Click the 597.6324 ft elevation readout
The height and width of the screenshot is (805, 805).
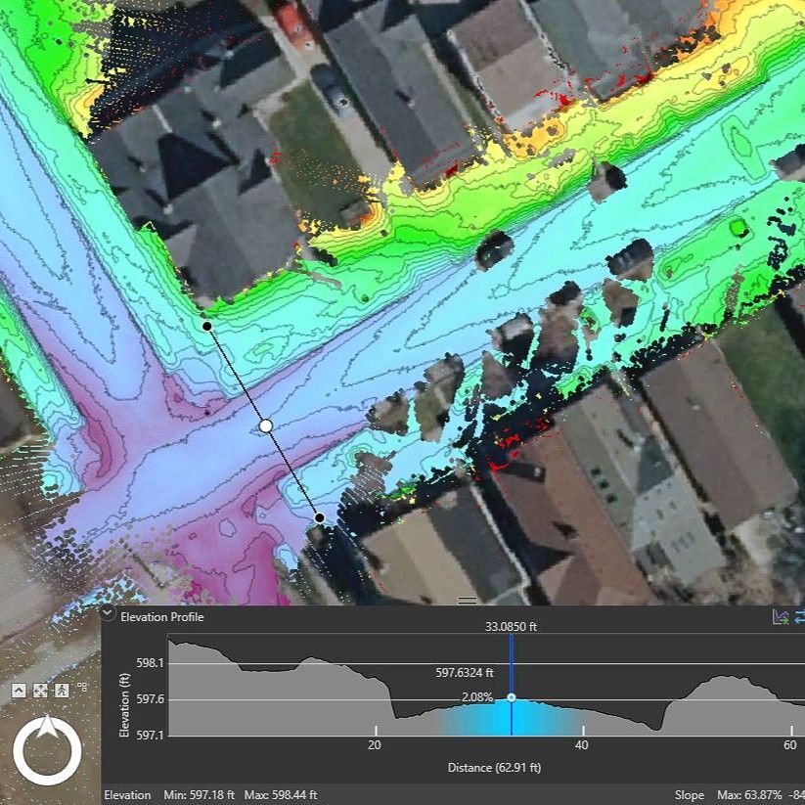pos(464,673)
